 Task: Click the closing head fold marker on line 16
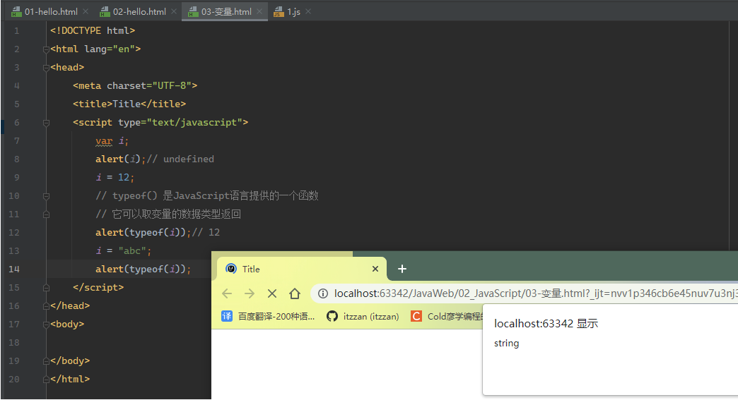(x=46, y=305)
